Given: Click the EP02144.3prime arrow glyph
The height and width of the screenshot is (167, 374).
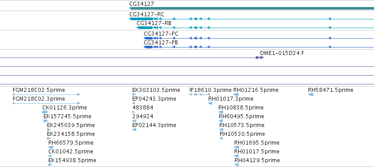Looking at the screenshot, I should click(x=134, y=130).
